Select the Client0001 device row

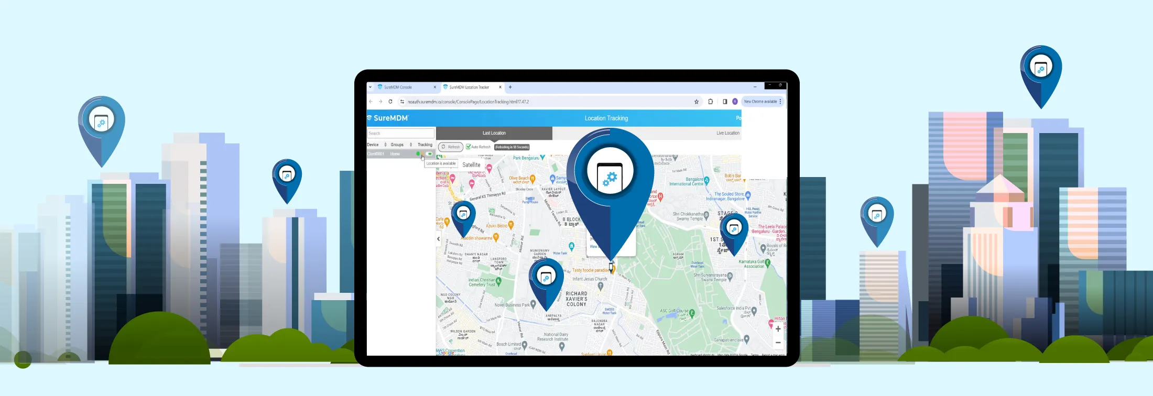(x=400, y=154)
